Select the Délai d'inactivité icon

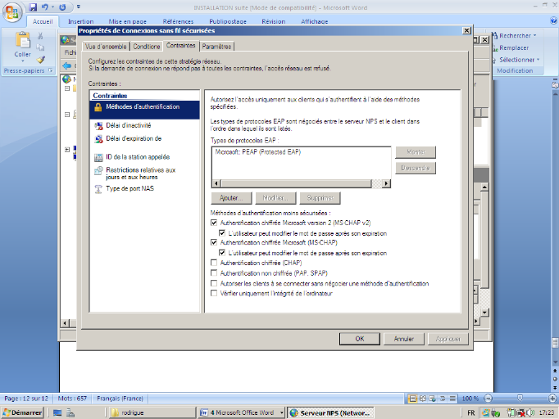click(98, 126)
